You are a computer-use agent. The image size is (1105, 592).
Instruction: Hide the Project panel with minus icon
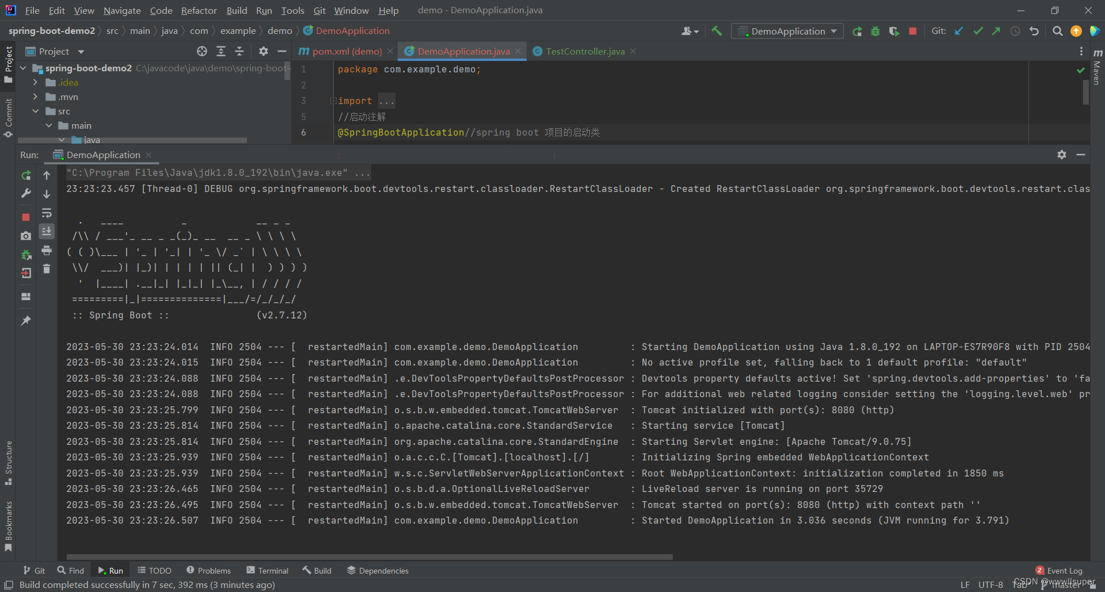[282, 51]
